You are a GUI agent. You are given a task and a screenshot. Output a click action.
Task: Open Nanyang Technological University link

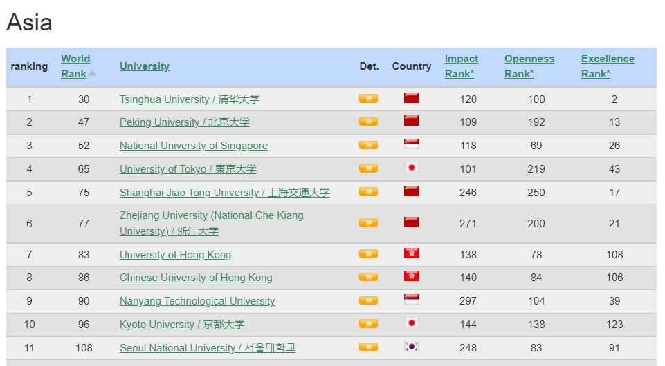click(x=197, y=301)
